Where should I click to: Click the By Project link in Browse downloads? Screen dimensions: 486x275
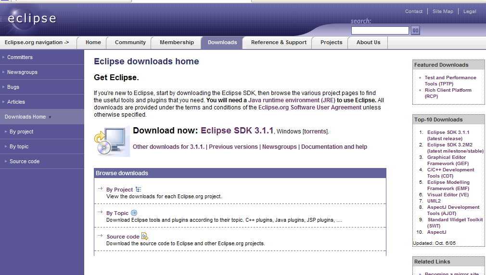coord(119,190)
